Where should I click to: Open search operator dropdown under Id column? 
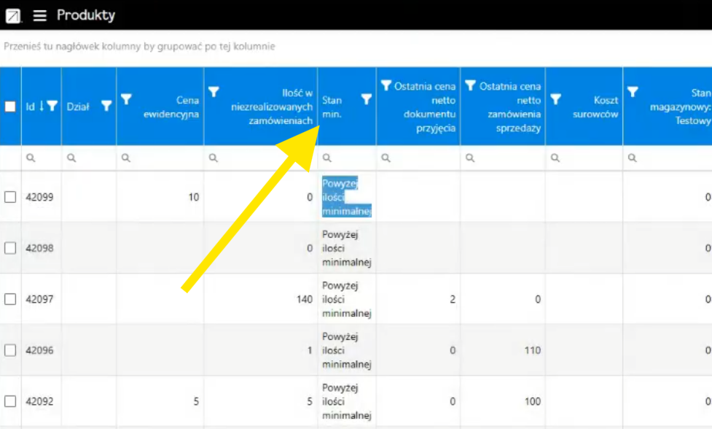31,158
